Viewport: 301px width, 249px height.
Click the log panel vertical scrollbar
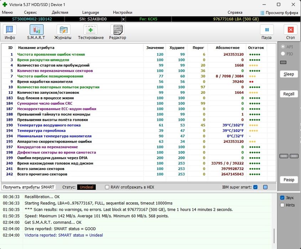274,236
